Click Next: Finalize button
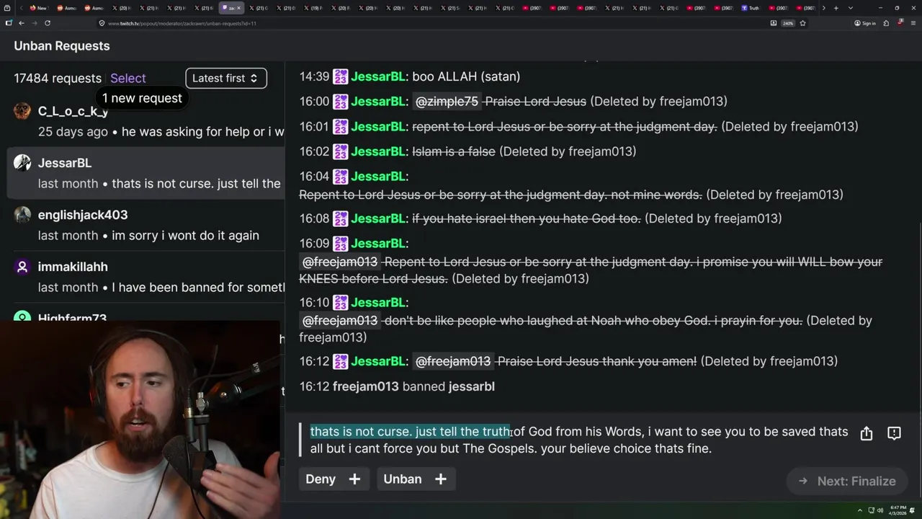This screenshot has width=922, height=519. (x=847, y=481)
